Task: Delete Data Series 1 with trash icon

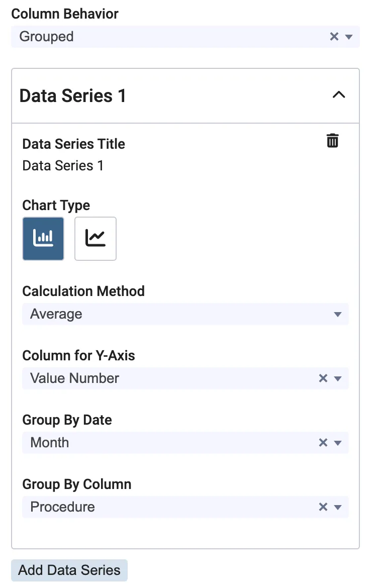Action: pyautogui.click(x=332, y=141)
